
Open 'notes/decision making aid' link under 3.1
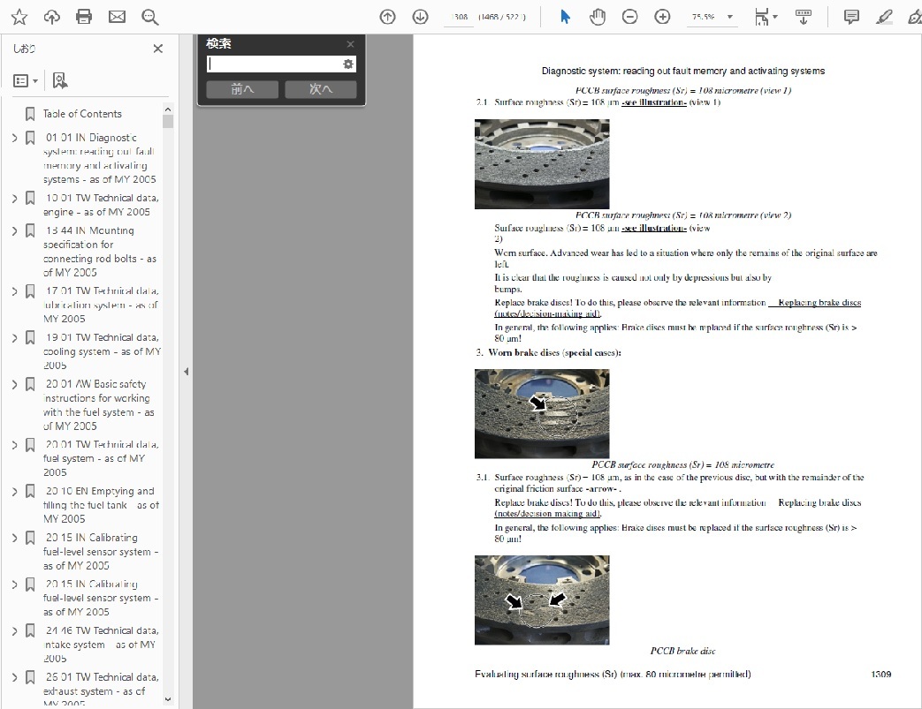[x=547, y=513]
